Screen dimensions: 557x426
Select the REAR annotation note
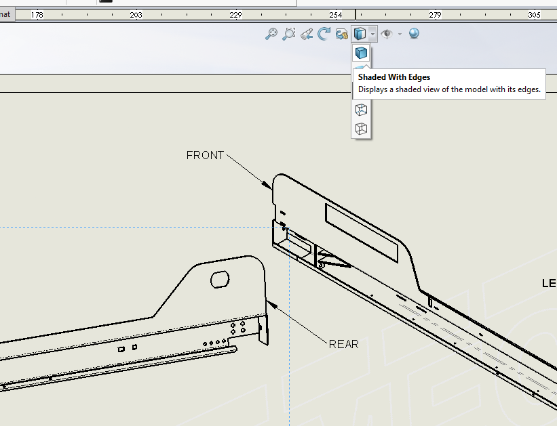click(343, 344)
